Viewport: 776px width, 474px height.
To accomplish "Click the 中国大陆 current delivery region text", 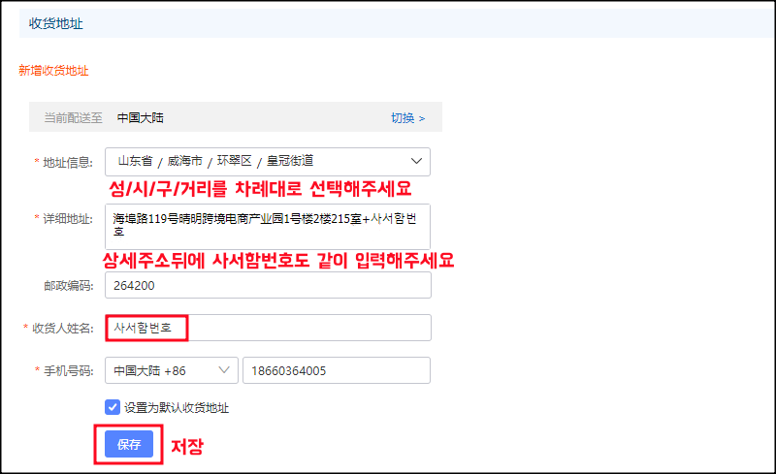I will [x=140, y=118].
